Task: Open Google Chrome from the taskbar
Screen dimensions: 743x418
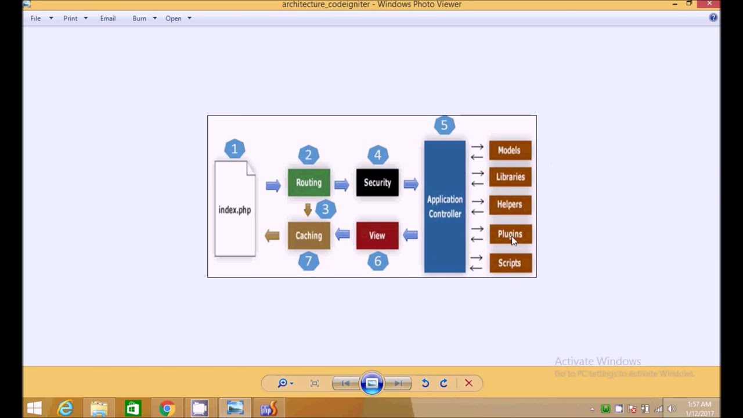Action: pyautogui.click(x=167, y=409)
